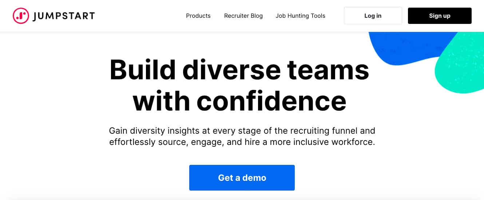The height and width of the screenshot is (200, 484).
Task: Click the red circular Jumpstart logo icon
Action: tap(21, 16)
